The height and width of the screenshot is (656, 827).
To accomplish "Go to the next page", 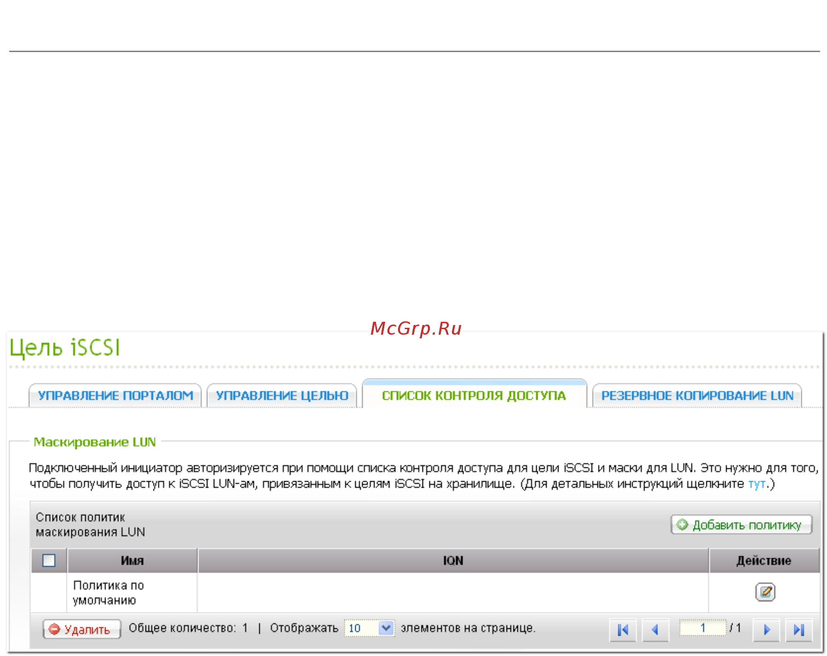I will 766,629.
